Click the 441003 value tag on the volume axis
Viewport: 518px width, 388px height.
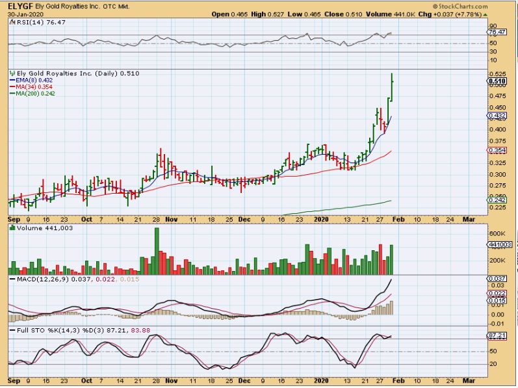pyautogui.click(x=500, y=244)
